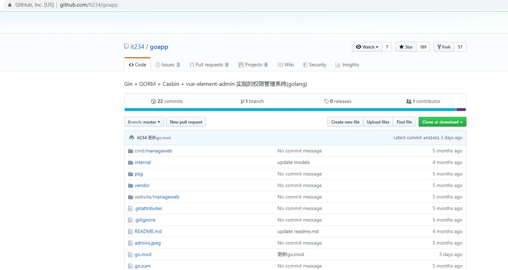View the 7 watchers count
Image resolution: width=508 pixels, height=270 pixels.
387,47
